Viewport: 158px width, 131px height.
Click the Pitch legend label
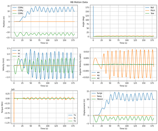(153, 10)
